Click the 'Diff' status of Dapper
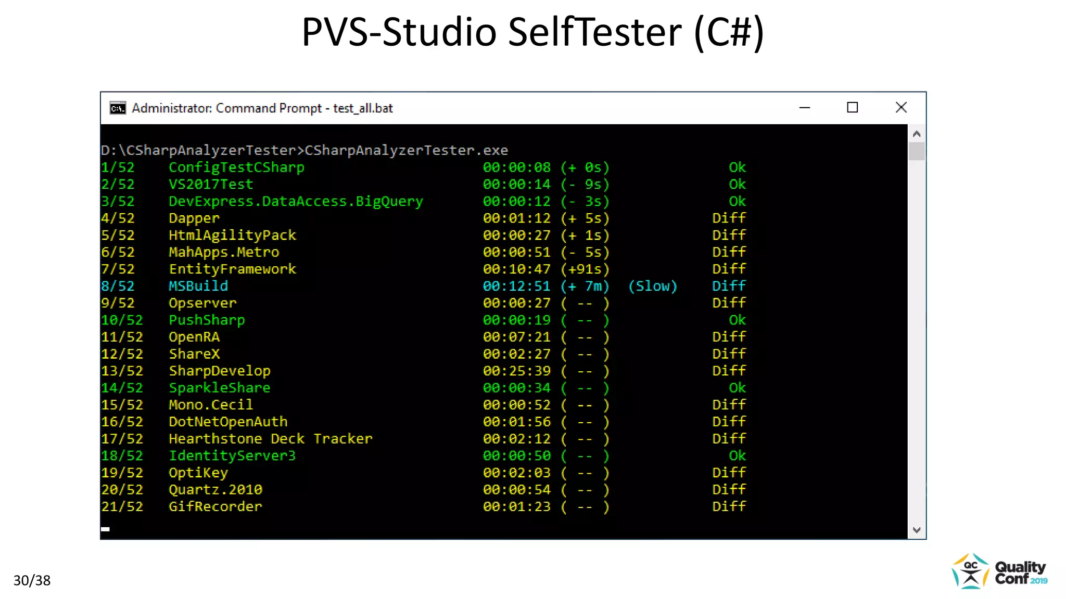This screenshot has width=1066, height=599. click(x=729, y=218)
